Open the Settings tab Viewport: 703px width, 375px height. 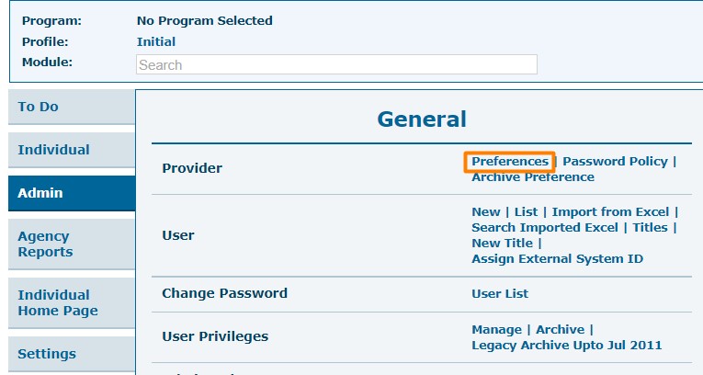(72, 354)
